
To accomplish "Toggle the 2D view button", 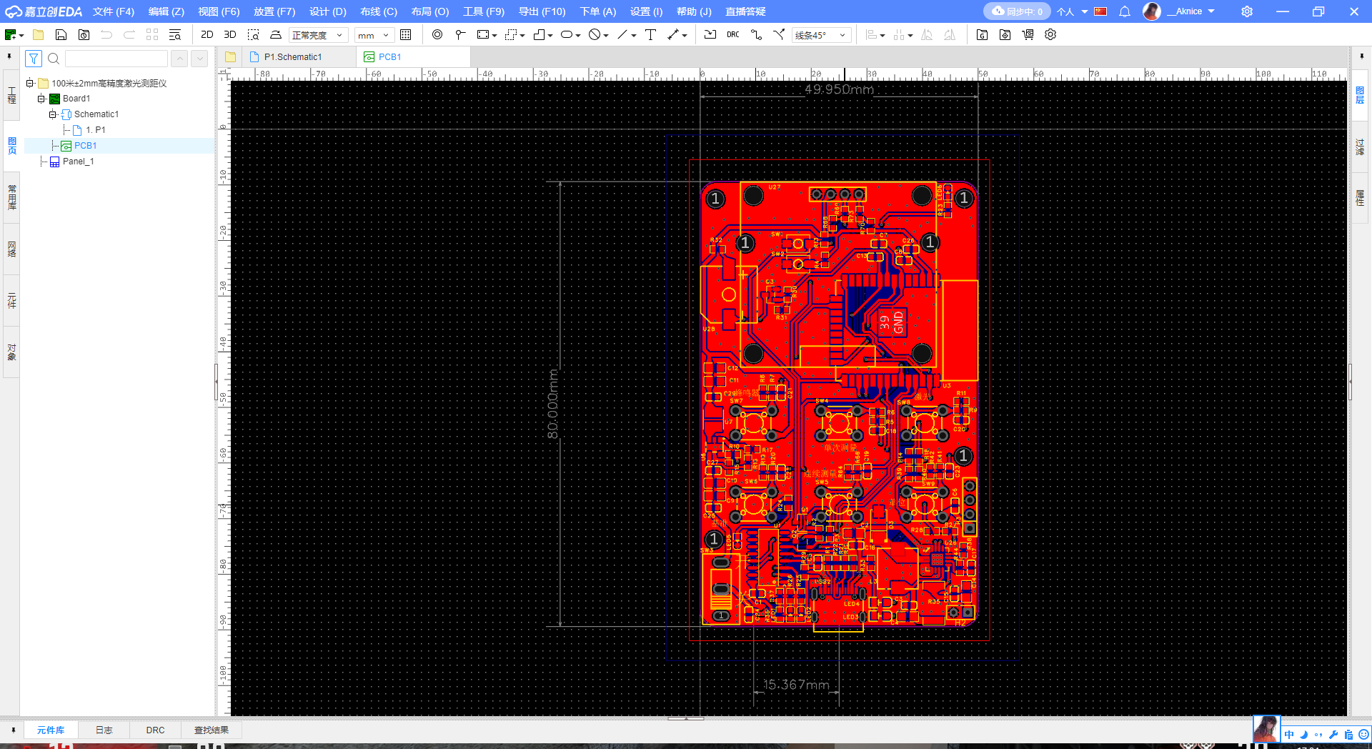I will tap(207, 34).
